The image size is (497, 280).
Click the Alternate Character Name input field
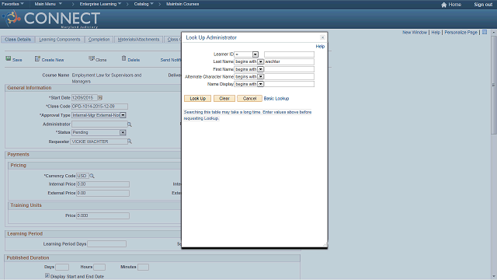pos(289,76)
